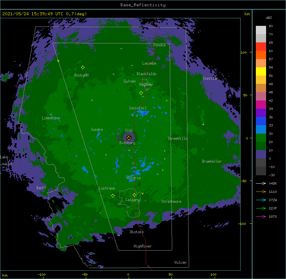286x279 pixels.
Task: Click the Cochrane label
Action: [107, 188]
